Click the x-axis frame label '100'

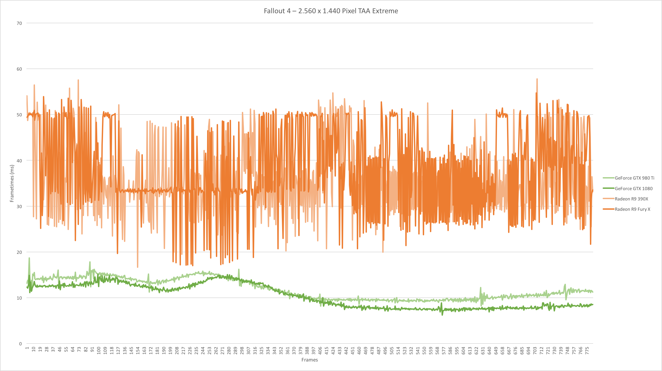[99, 351]
